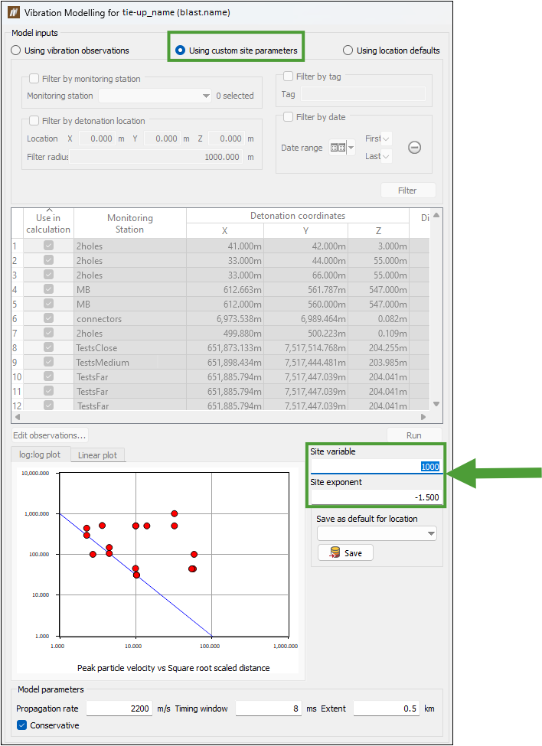Enable Filter by date checkbox
The image size is (542, 746).
pyautogui.click(x=289, y=116)
